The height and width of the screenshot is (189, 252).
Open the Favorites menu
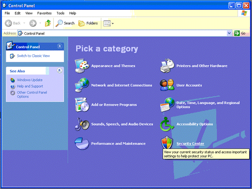click(44, 13)
